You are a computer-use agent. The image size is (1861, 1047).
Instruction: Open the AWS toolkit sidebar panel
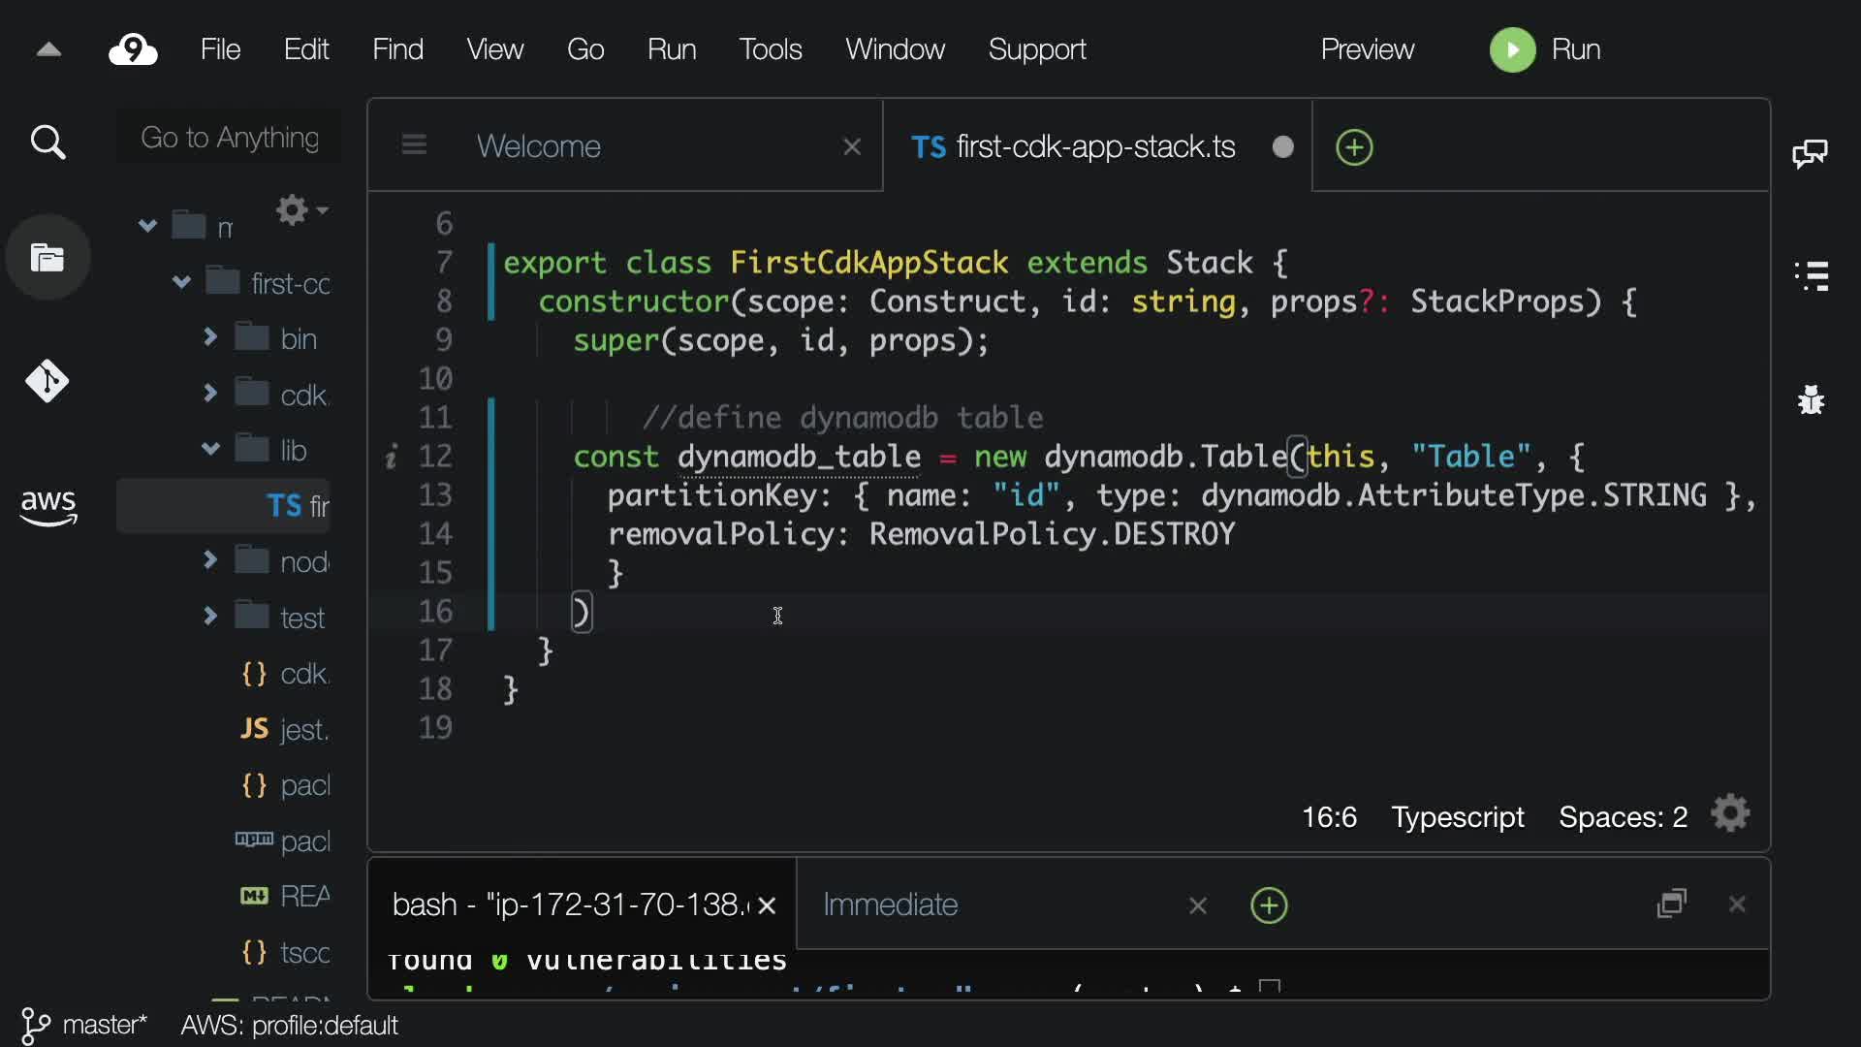pyautogui.click(x=47, y=505)
